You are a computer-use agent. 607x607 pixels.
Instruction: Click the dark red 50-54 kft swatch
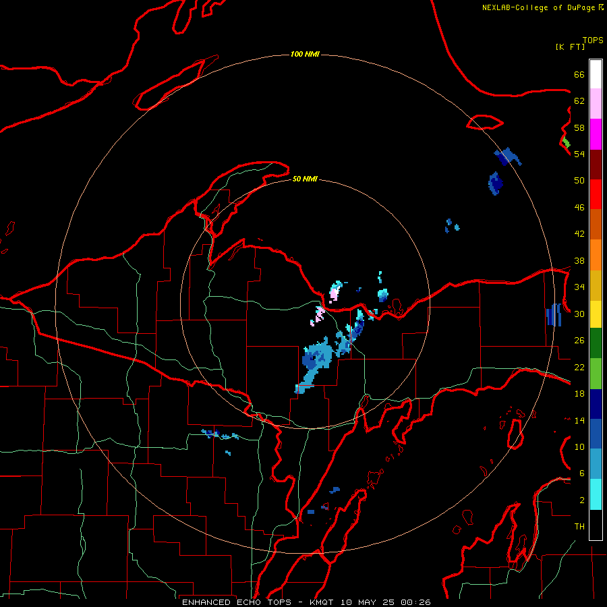[x=596, y=164]
